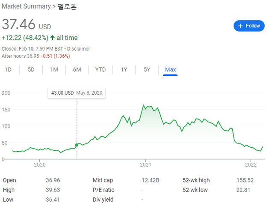Click the 2021 label on the chart axis
Viewport: 278px width, 206px height.
(x=145, y=165)
